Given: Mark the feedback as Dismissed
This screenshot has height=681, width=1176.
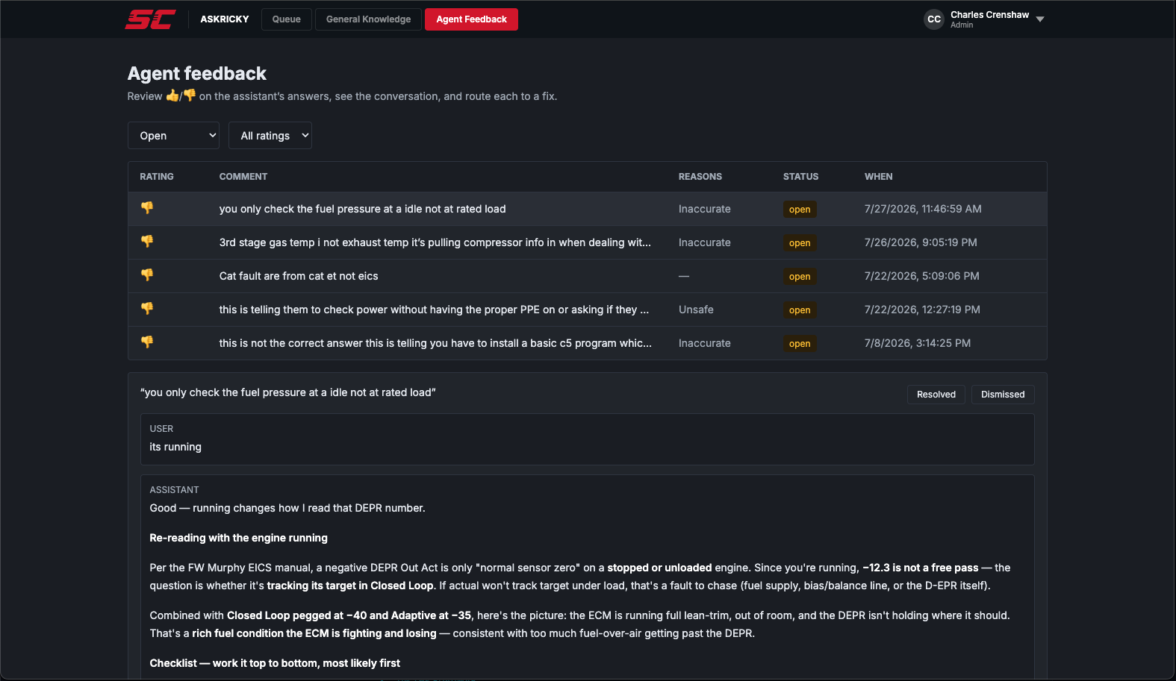Looking at the screenshot, I should point(1003,395).
